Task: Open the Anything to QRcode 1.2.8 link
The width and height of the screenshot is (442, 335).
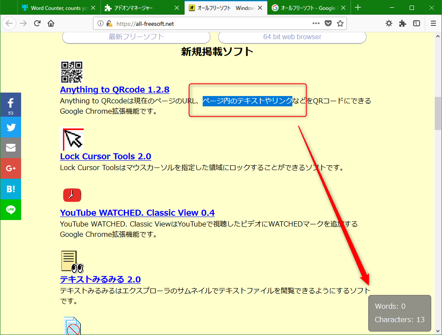Action: tap(115, 90)
